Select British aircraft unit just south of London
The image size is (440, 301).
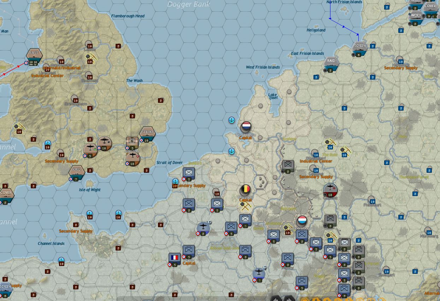click(x=133, y=159)
